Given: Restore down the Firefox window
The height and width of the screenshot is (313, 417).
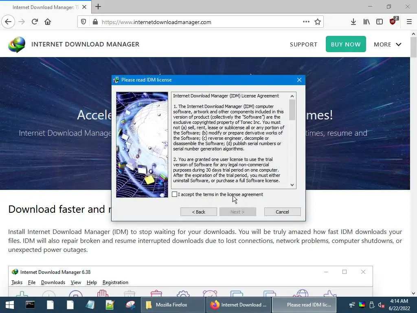Looking at the screenshot, I should (x=389, y=7).
